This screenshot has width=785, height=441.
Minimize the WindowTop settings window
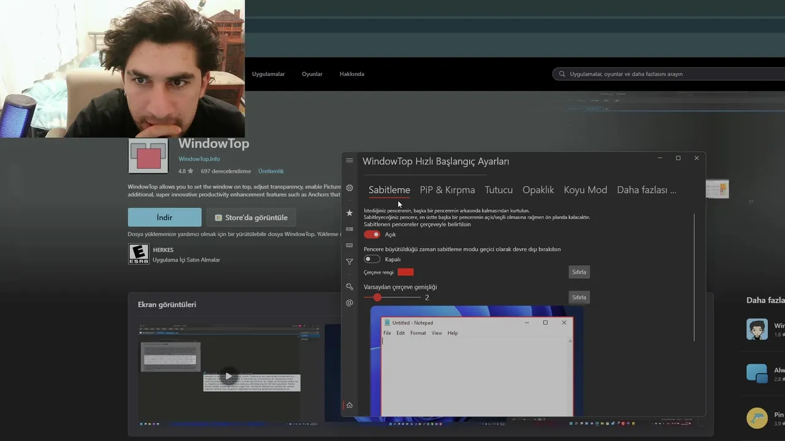660,158
